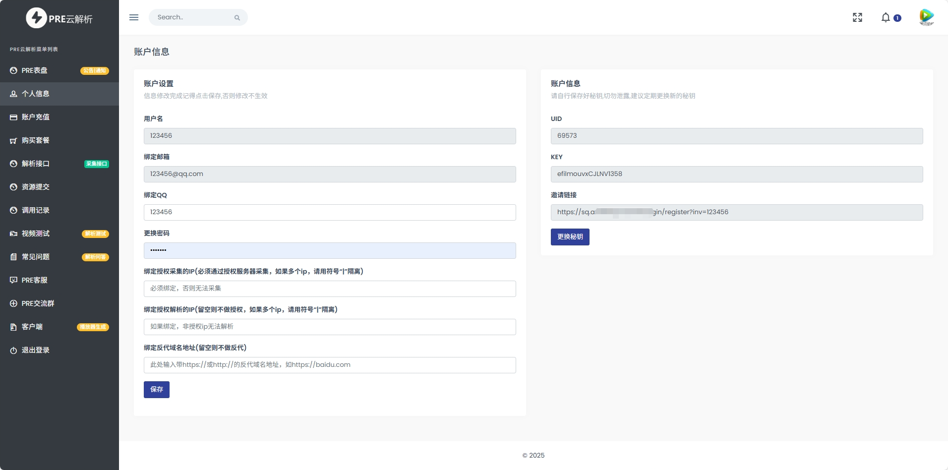Focus the 绑定QQ input field

click(x=330, y=212)
